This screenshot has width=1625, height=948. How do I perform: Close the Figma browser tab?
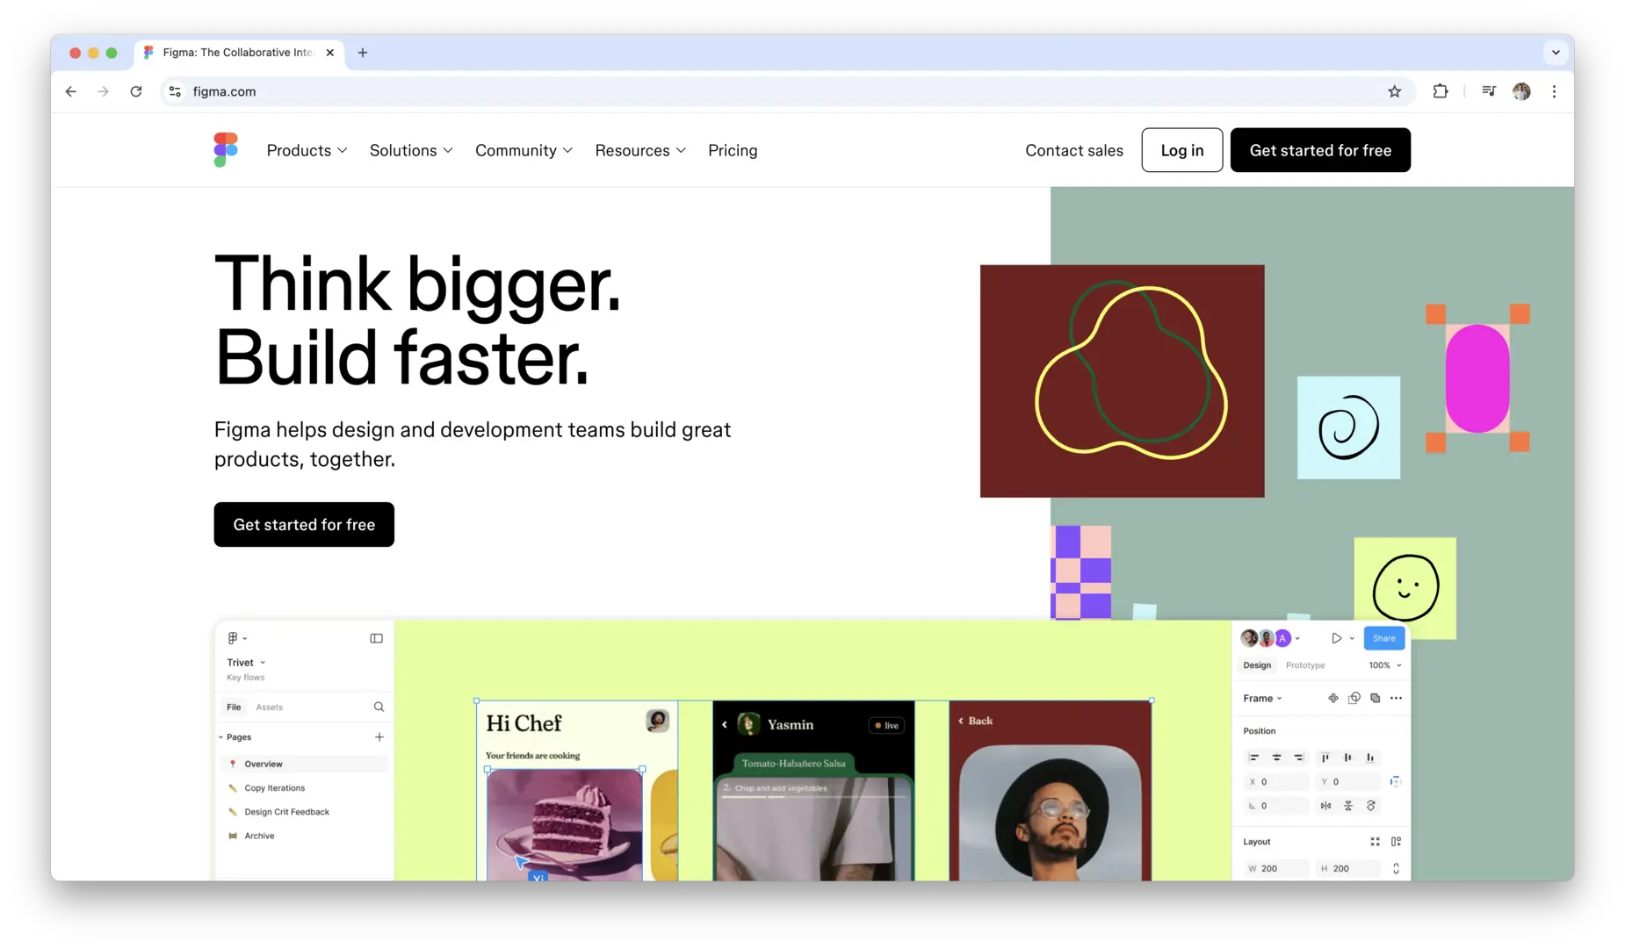(x=330, y=53)
